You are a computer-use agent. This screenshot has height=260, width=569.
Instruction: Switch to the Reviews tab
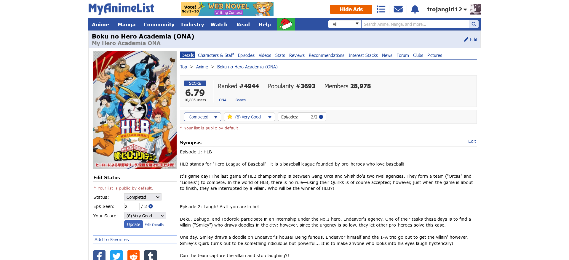(x=297, y=55)
